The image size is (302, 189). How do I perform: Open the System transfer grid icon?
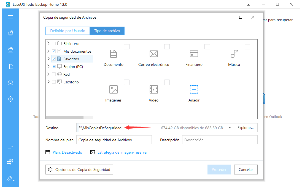[x=10, y=162]
